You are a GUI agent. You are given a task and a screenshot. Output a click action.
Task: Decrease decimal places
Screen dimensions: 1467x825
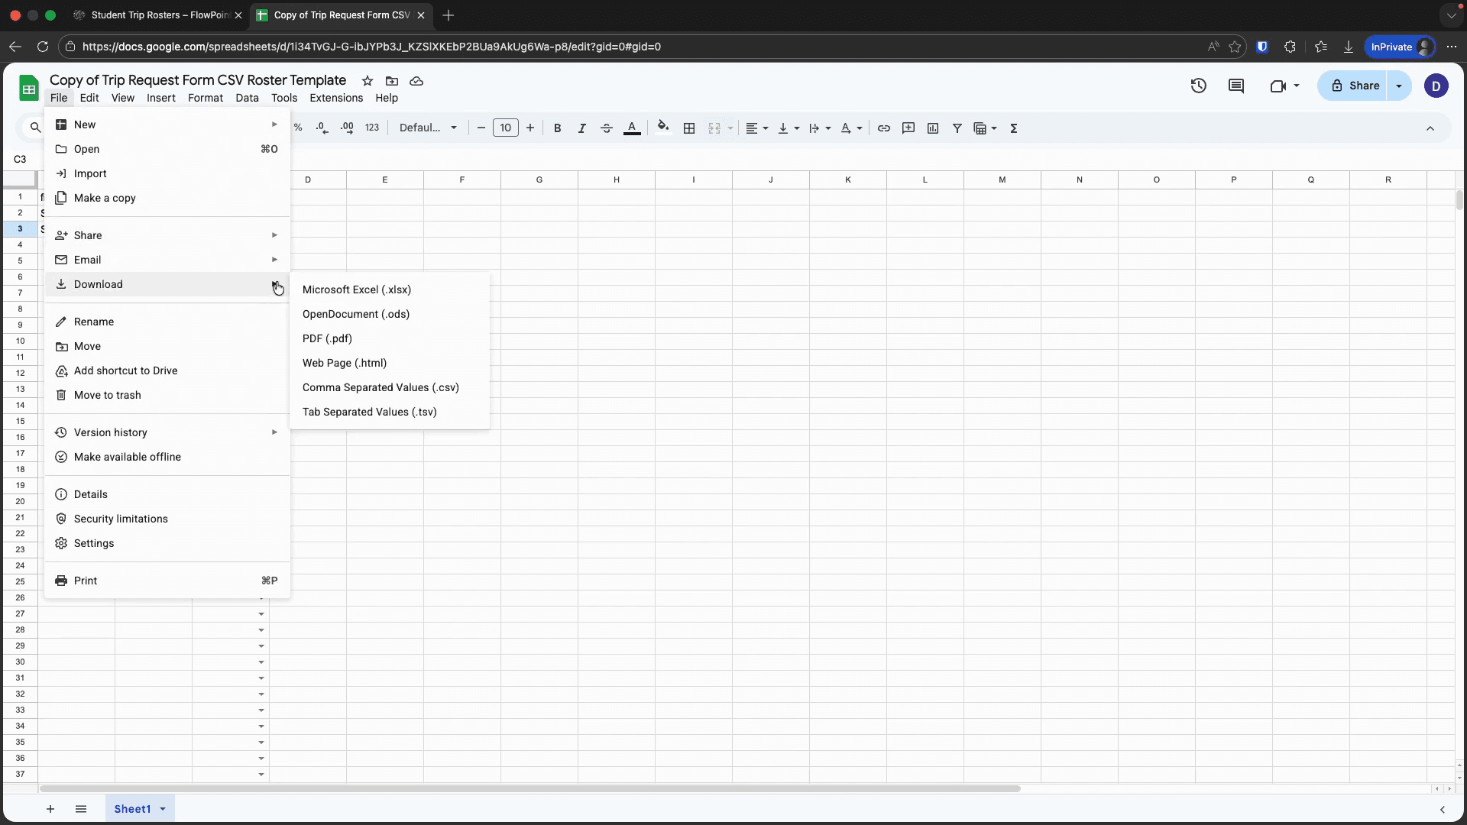click(322, 128)
